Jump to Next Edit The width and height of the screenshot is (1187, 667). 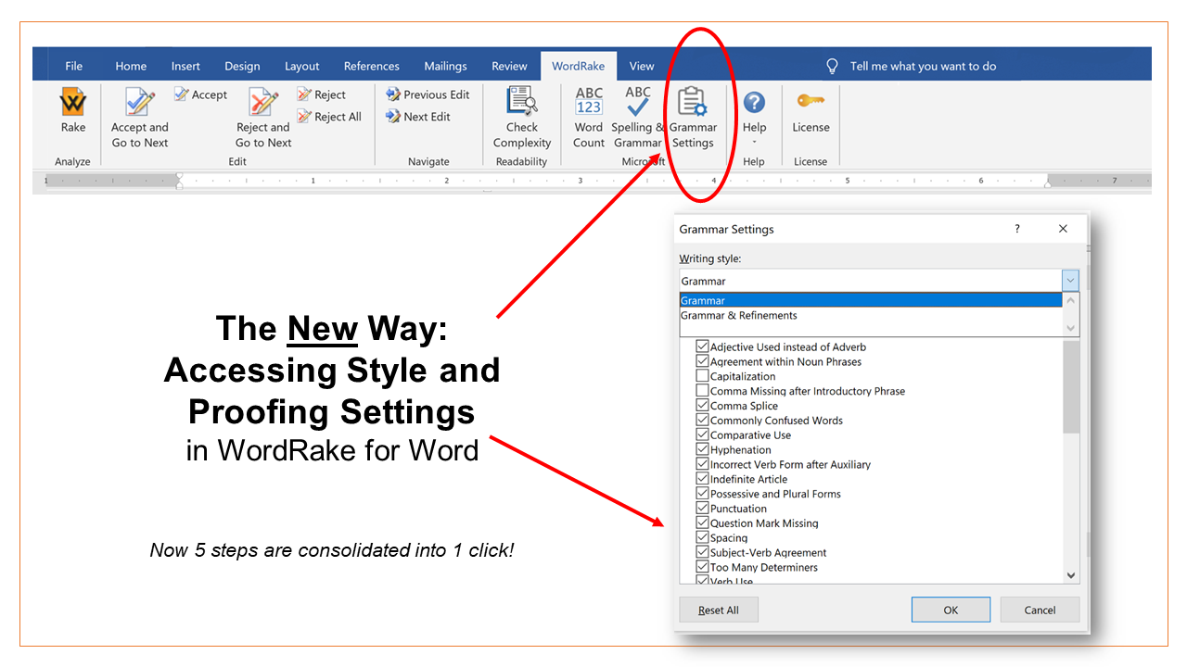click(x=418, y=117)
